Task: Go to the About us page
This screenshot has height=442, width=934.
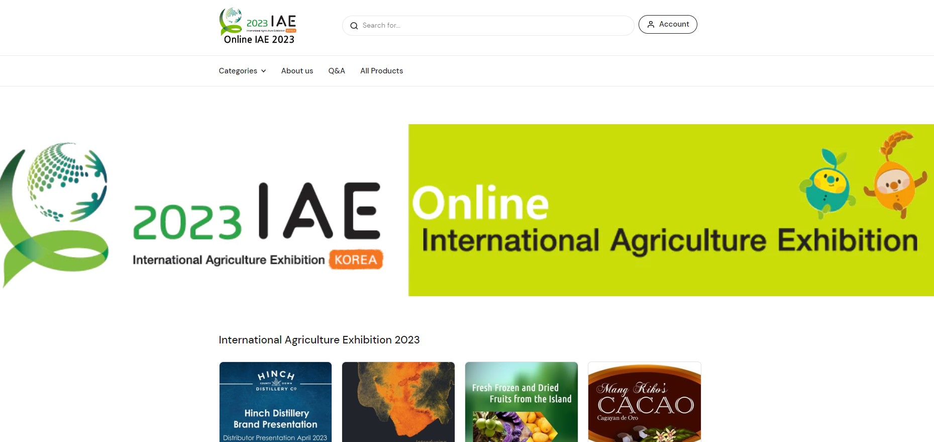Action: (x=297, y=71)
